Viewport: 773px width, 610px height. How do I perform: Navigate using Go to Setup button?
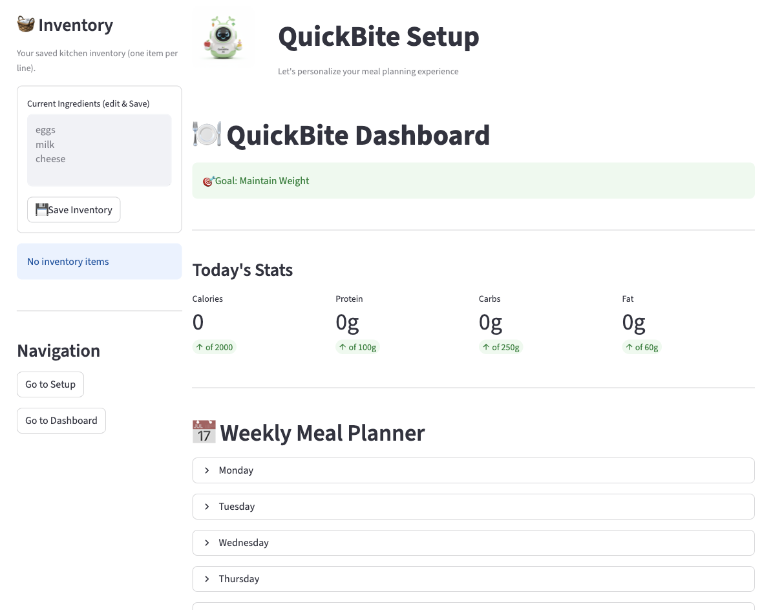click(x=50, y=384)
